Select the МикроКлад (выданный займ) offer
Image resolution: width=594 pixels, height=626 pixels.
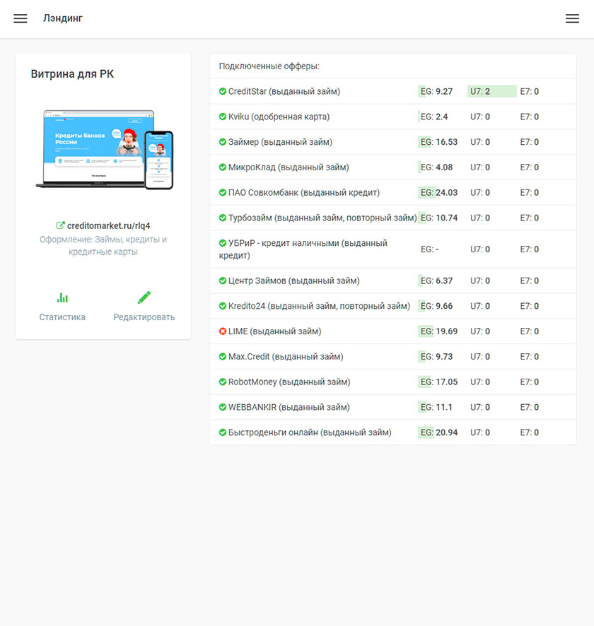point(289,167)
